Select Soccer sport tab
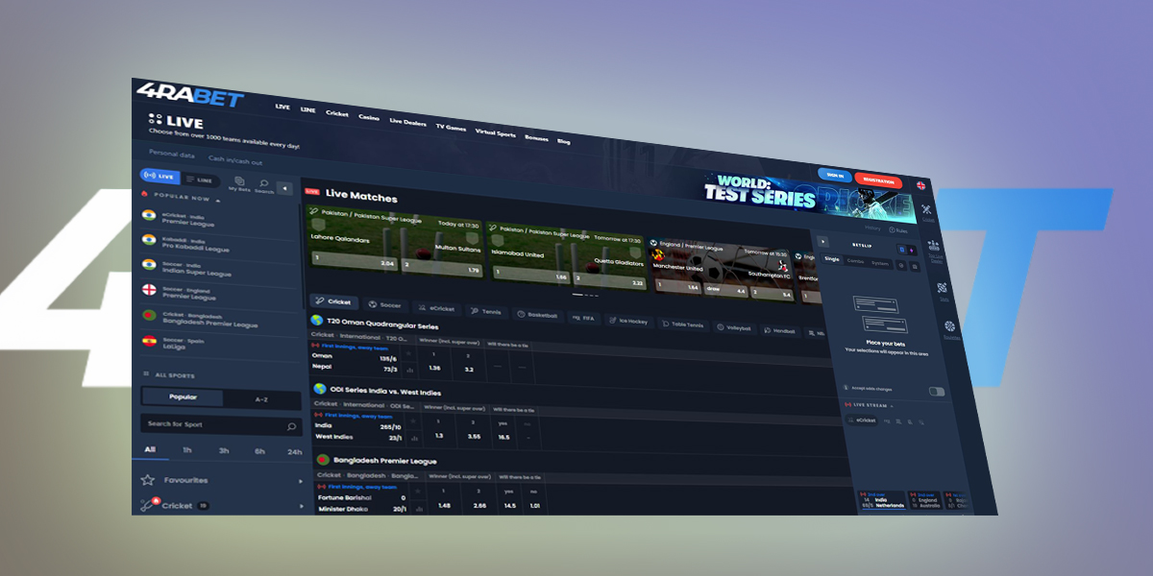The image size is (1153, 576). pos(384,304)
